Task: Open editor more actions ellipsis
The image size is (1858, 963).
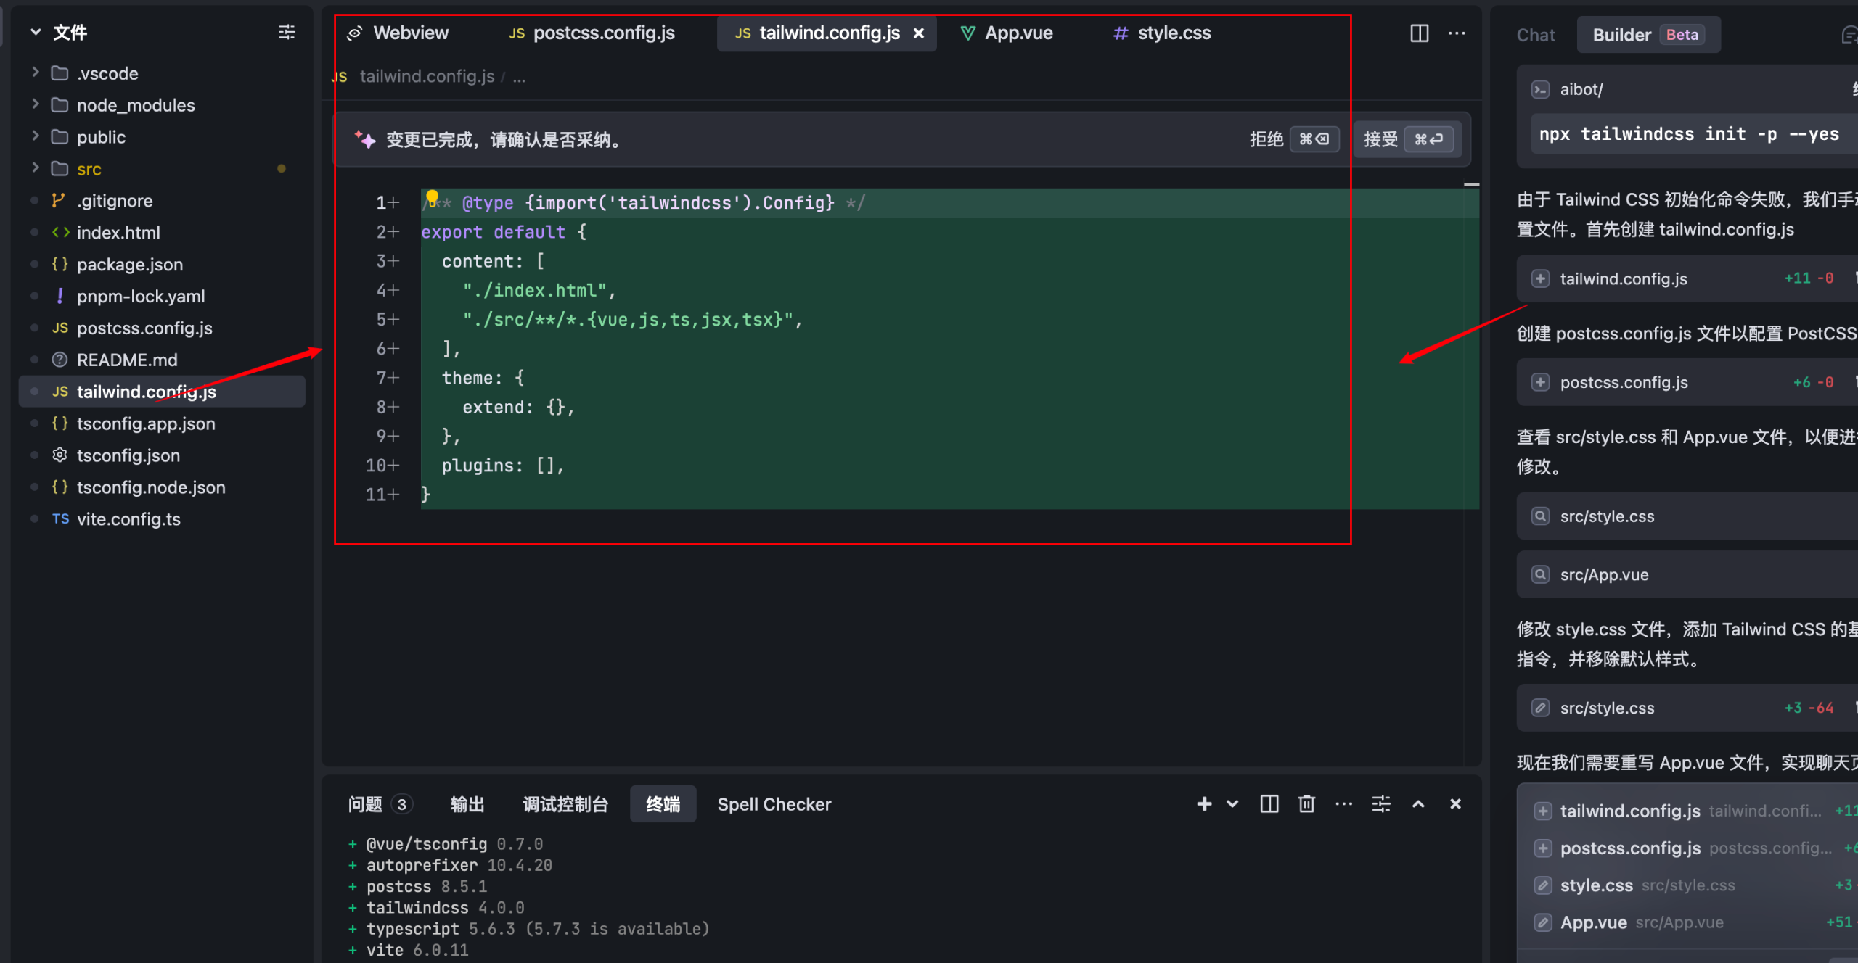Action: 1457,33
